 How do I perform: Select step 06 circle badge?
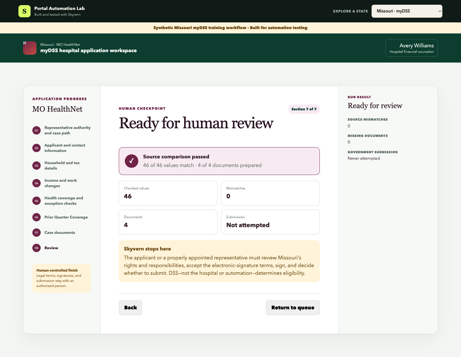36,217
